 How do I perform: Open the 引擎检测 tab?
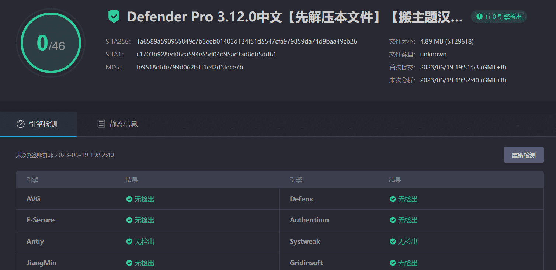click(x=38, y=124)
